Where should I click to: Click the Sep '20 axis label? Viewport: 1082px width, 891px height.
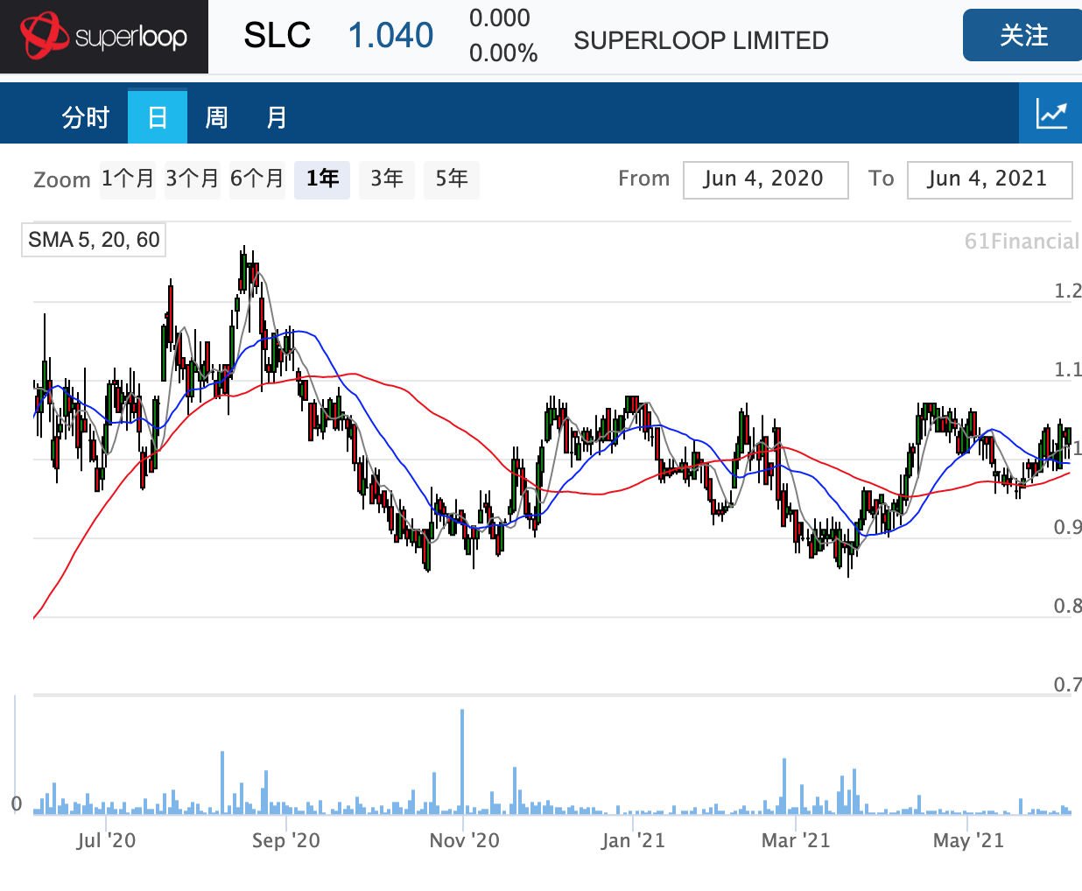pyautogui.click(x=286, y=840)
